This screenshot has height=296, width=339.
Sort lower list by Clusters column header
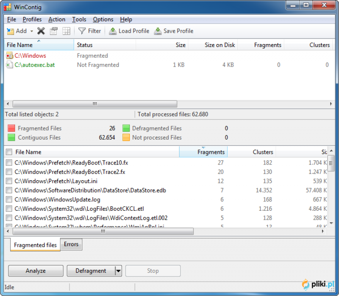click(251, 152)
